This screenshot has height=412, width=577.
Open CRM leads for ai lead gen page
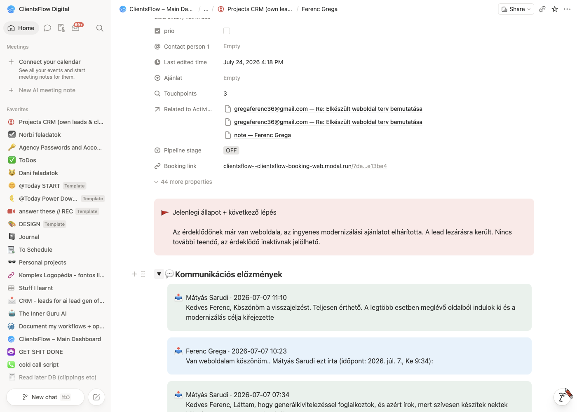(x=55, y=301)
